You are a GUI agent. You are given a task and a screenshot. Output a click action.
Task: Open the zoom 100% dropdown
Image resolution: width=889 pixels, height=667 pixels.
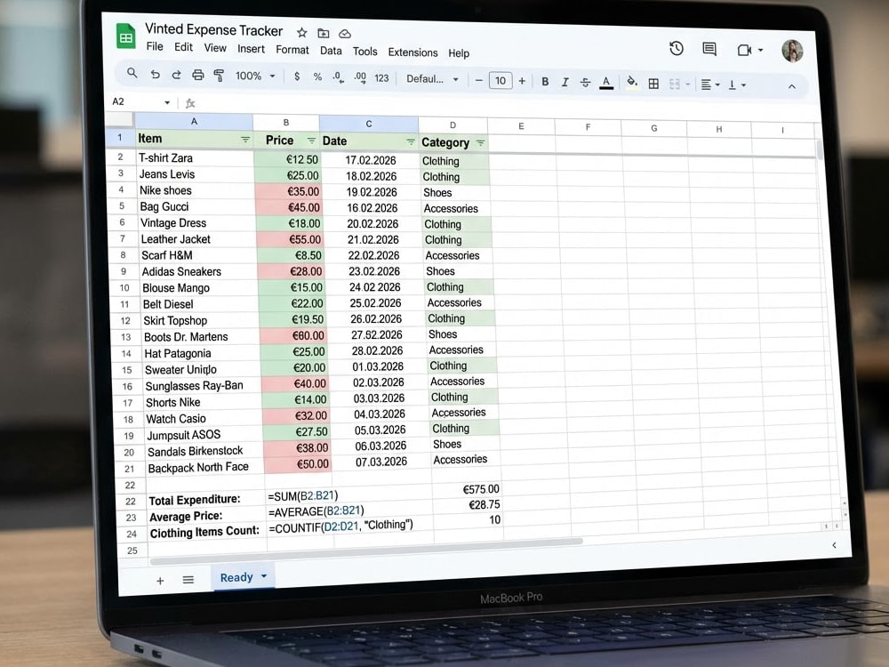coord(255,76)
